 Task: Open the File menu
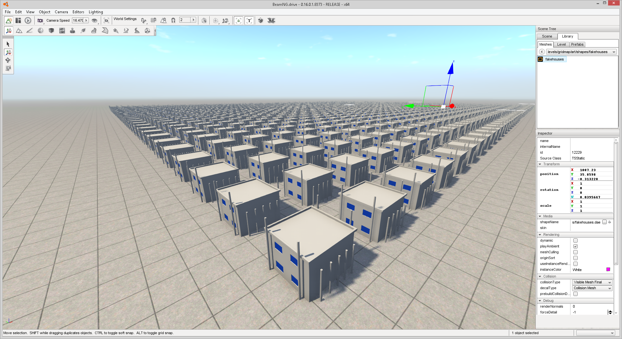click(x=8, y=12)
